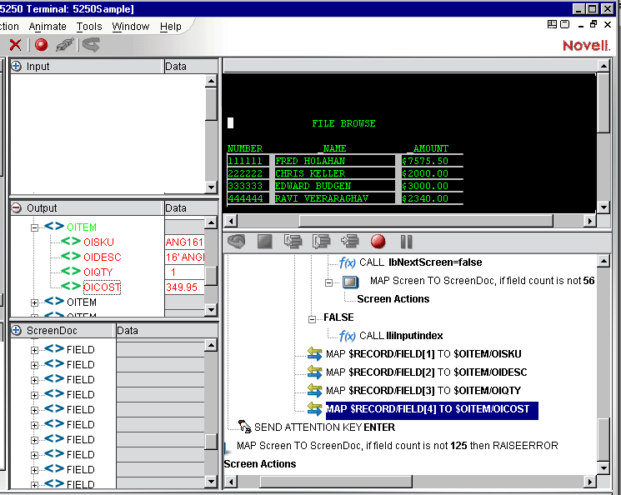Click the terminal screen horizontal scrollbar right arrow

[x=590, y=221]
